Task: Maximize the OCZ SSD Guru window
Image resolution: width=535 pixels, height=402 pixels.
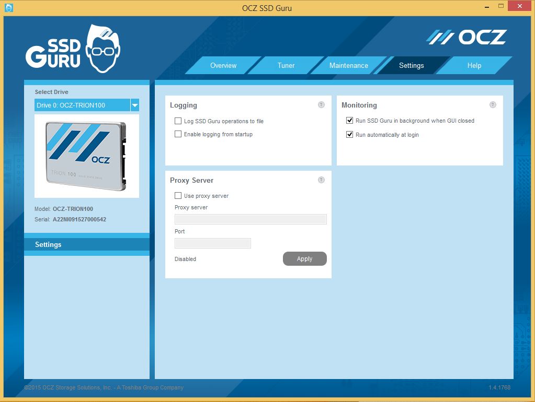Action: 501,6
